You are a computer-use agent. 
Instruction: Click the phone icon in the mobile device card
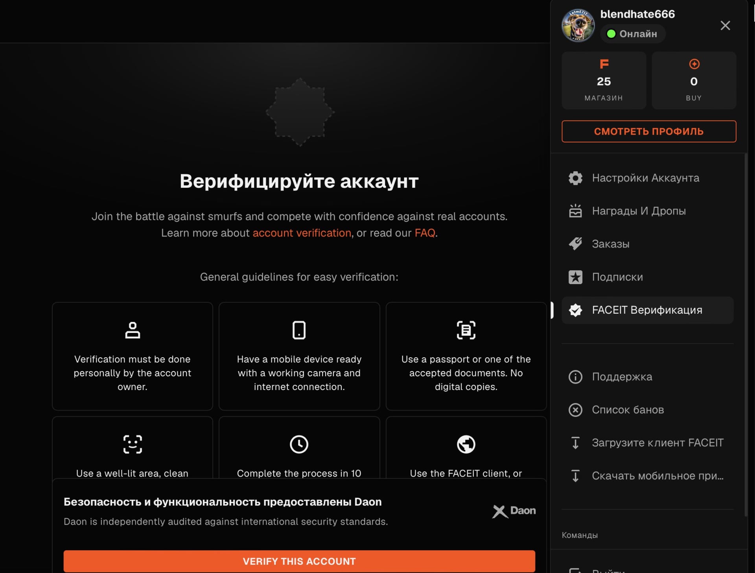pyautogui.click(x=299, y=330)
